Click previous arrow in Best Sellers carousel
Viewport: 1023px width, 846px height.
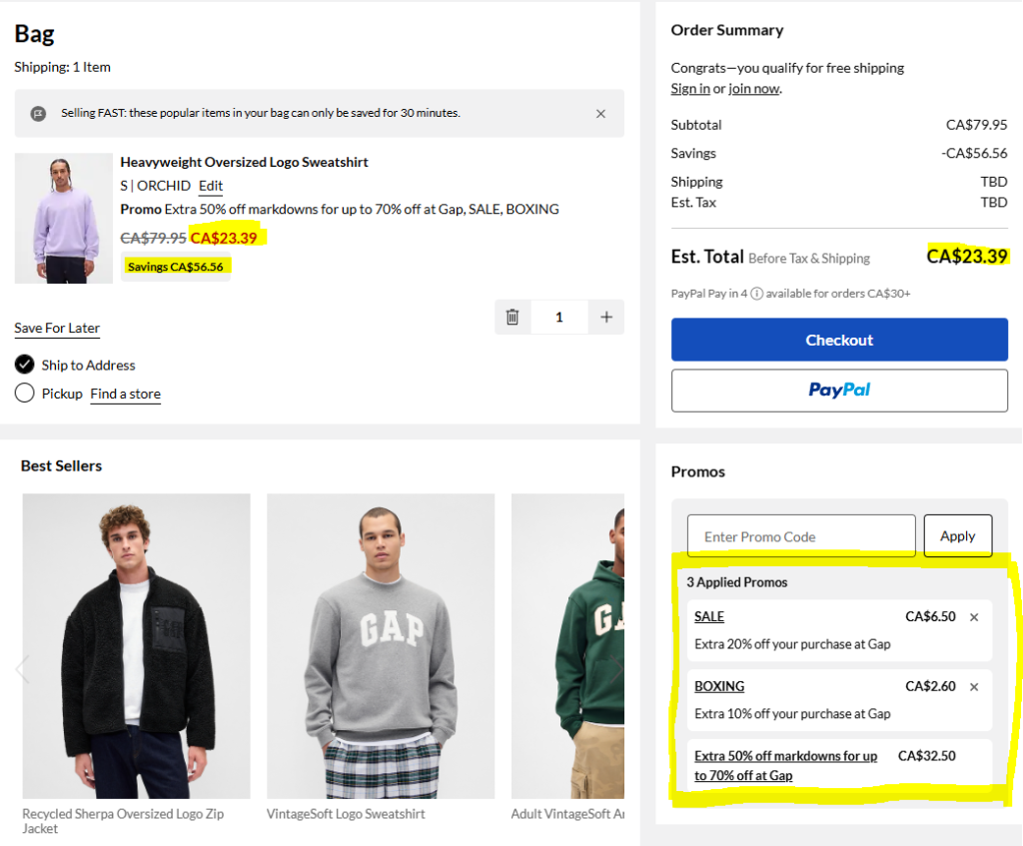coord(22,667)
